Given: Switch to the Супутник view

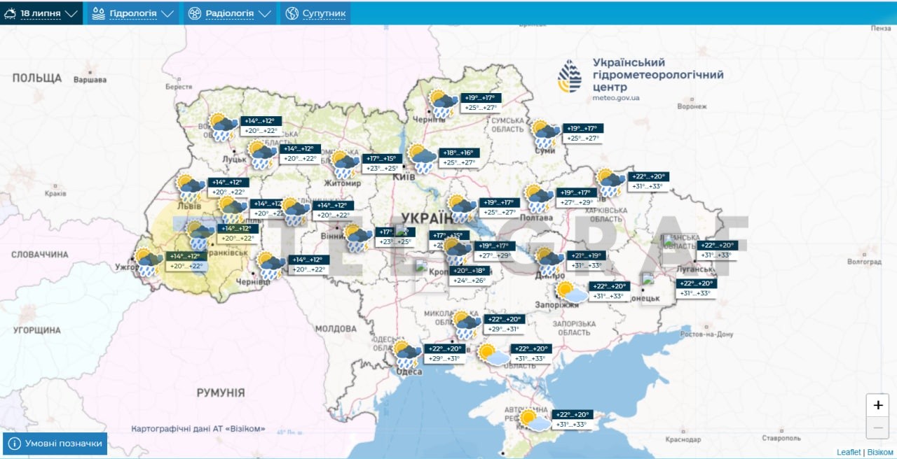Looking at the screenshot, I should click(315, 13).
